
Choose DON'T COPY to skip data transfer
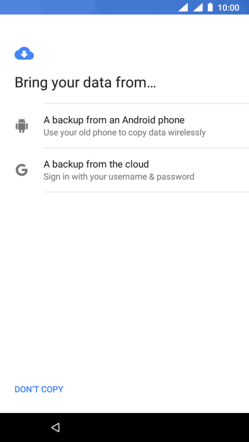pos(39,389)
